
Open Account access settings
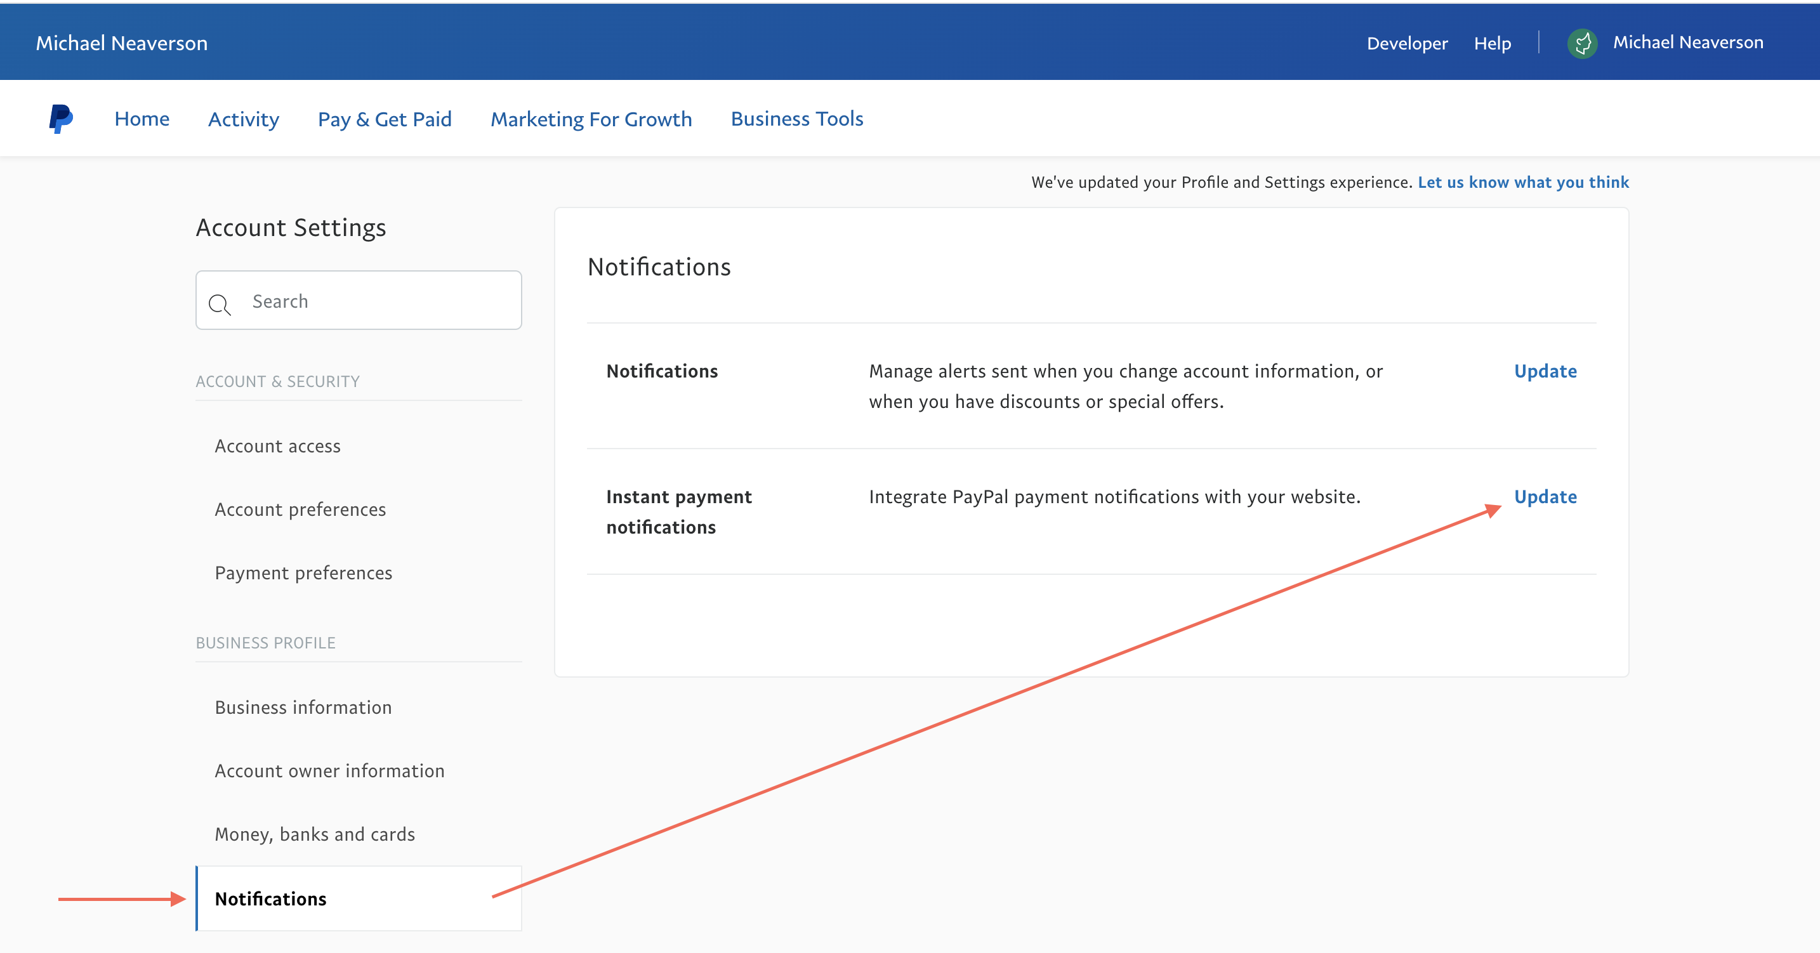277,445
